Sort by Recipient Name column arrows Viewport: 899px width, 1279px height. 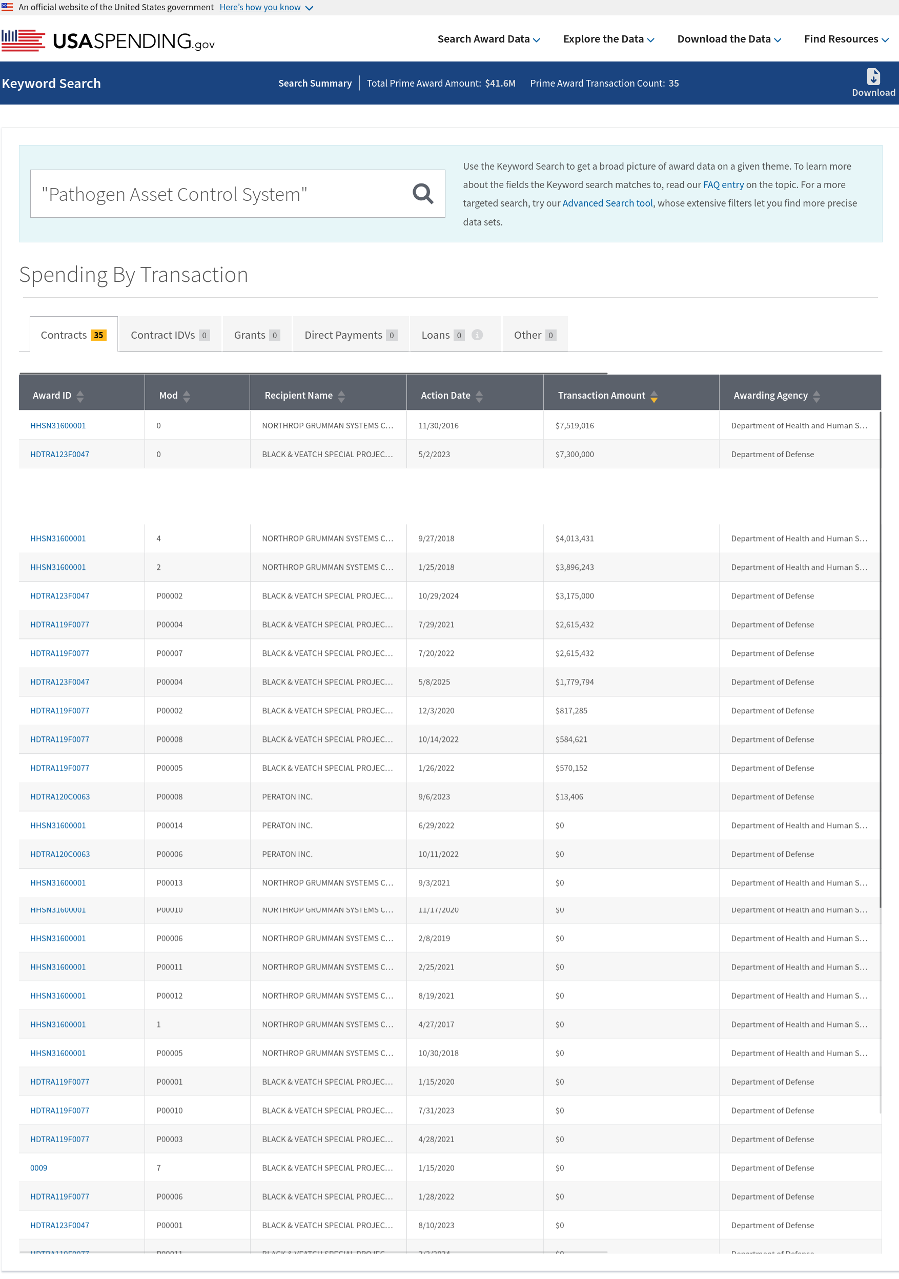[342, 396]
